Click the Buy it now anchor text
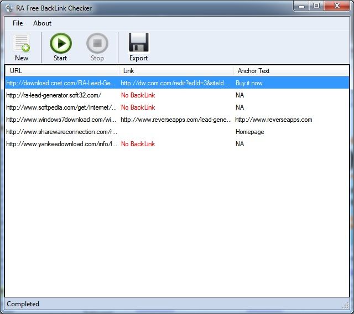 pos(249,83)
